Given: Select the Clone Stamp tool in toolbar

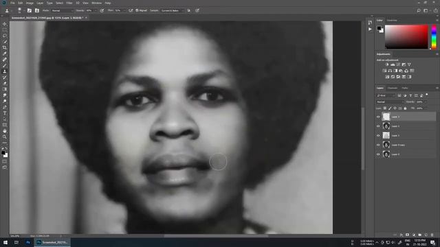Looking at the screenshot, I should coord(5,71).
